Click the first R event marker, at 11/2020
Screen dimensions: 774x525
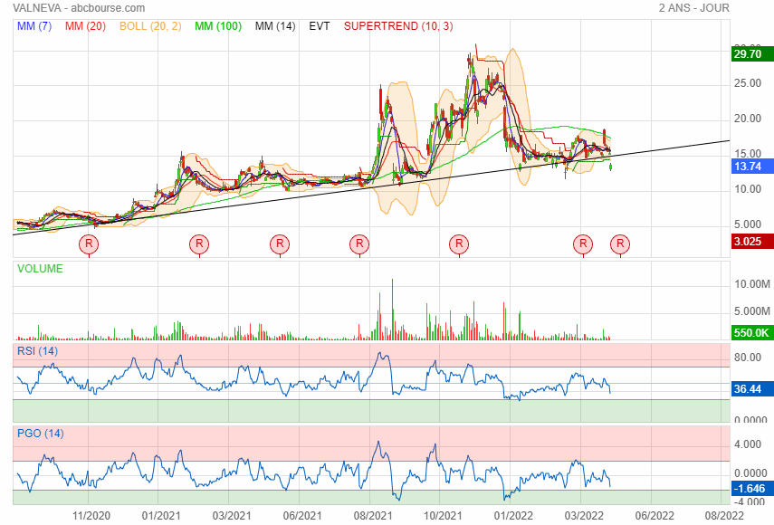89,243
